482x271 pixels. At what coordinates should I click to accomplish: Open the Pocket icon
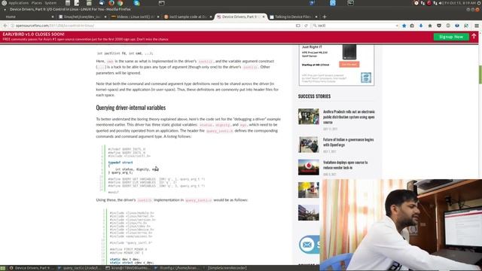pos(439,26)
